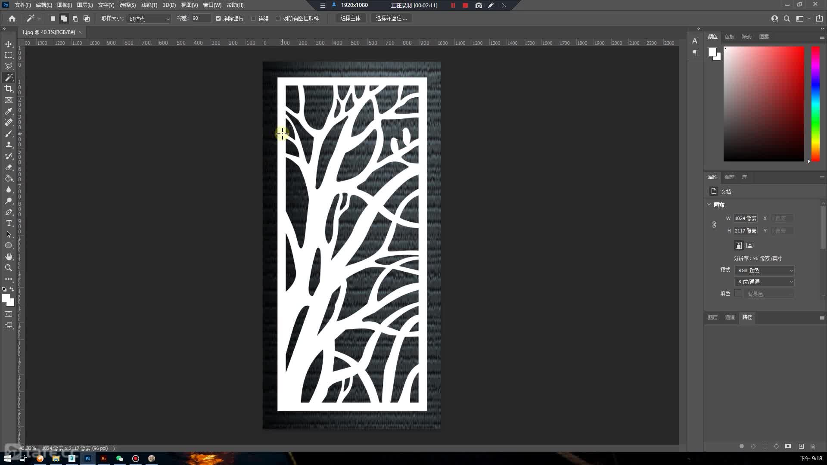Choose Add to Selection mode

click(64, 19)
